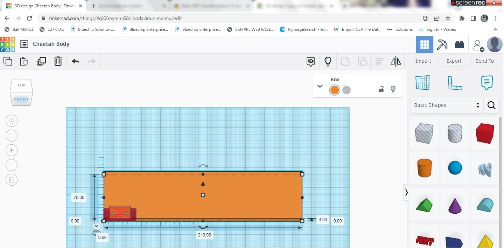
Task: Show all hidden shapes via lightbulb icon
Action: [x=328, y=62]
